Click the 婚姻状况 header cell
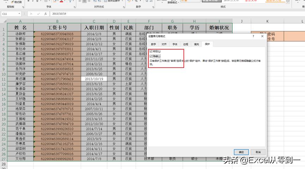This screenshot has width=305, height=169. (x=219, y=27)
